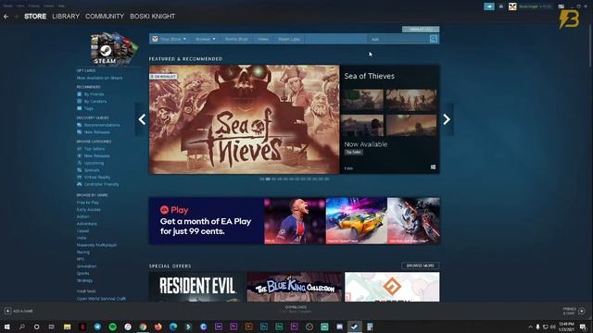Screen dimensions: 593x333
Task: Open Firefox from the taskbar
Action: tap(158, 327)
